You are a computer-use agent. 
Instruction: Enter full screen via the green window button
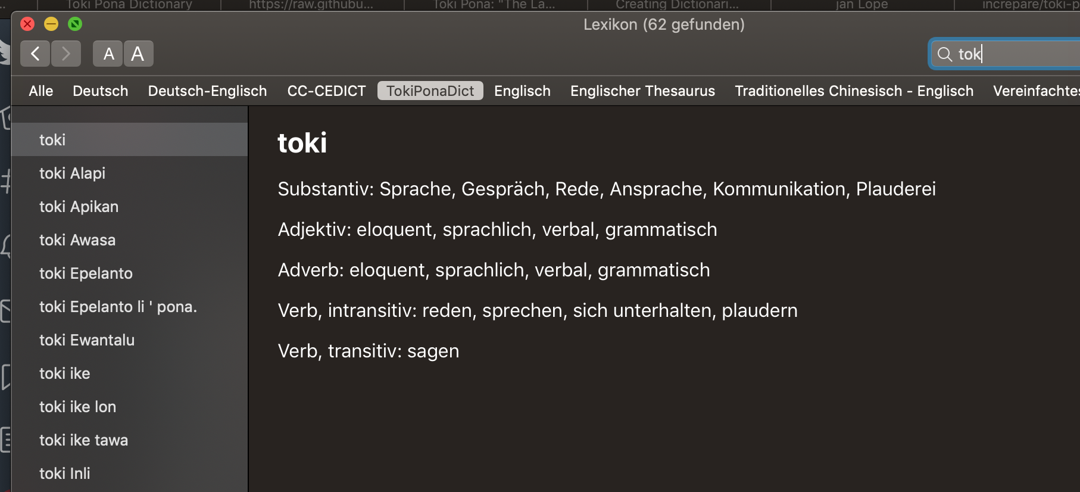74,24
